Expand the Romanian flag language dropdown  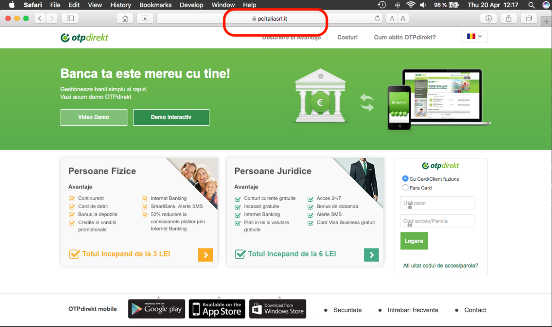[474, 36]
